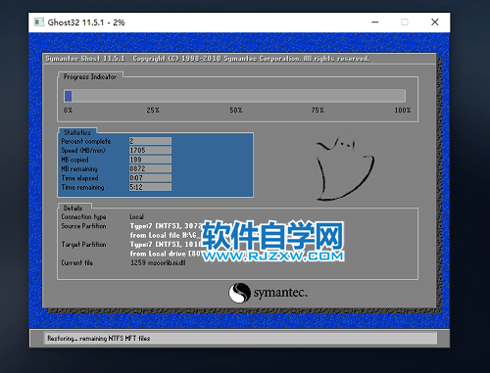
Task: Click the MB copied value 199
Action: click(x=150, y=160)
